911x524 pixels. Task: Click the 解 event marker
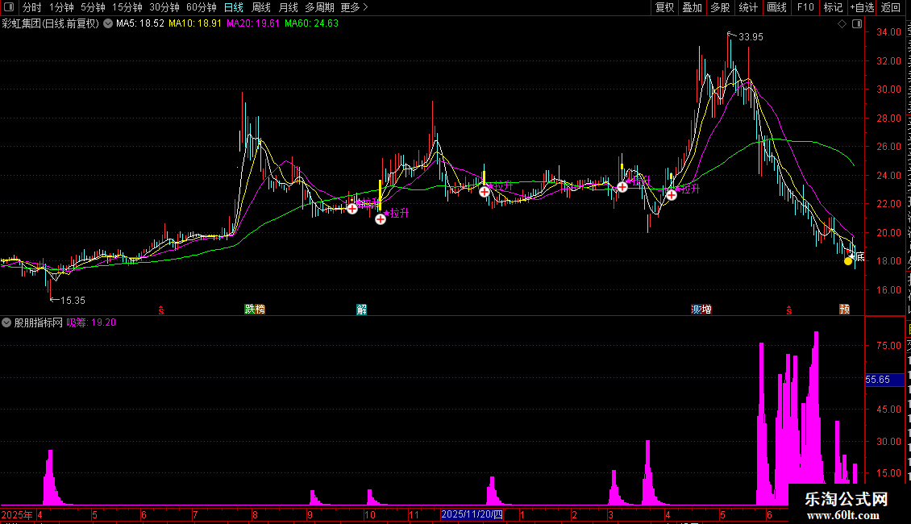(361, 309)
